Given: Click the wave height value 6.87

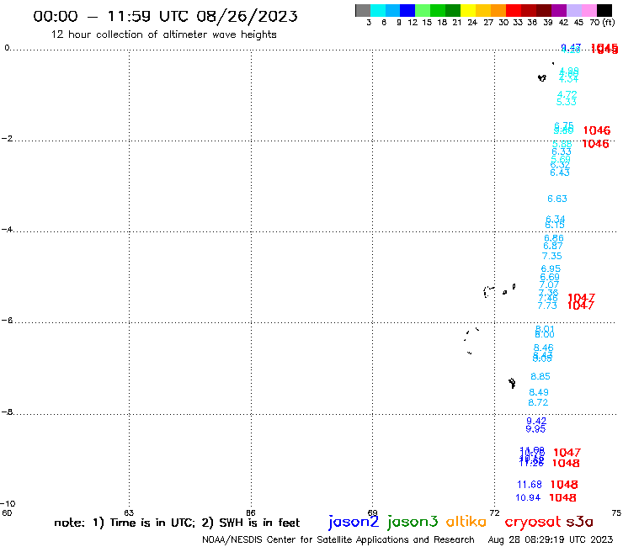Looking at the screenshot, I should (553, 246).
